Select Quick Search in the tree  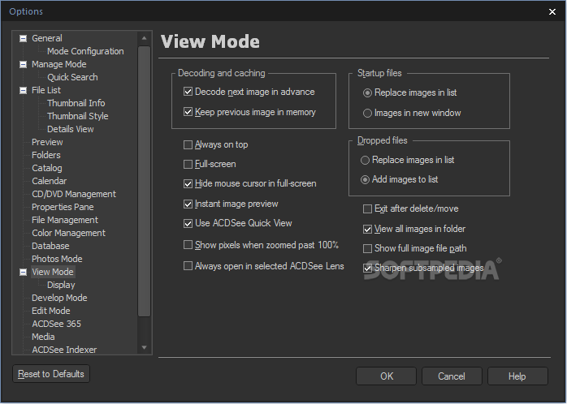(x=72, y=77)
